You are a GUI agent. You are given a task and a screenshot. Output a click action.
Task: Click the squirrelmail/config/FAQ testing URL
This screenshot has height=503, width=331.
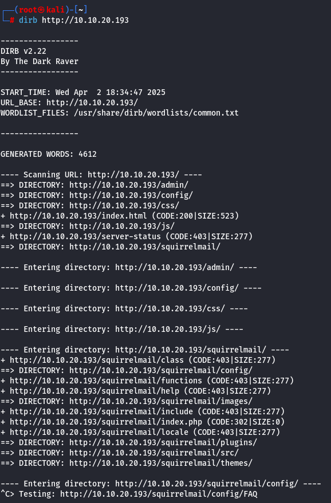(x=159, y=494)
